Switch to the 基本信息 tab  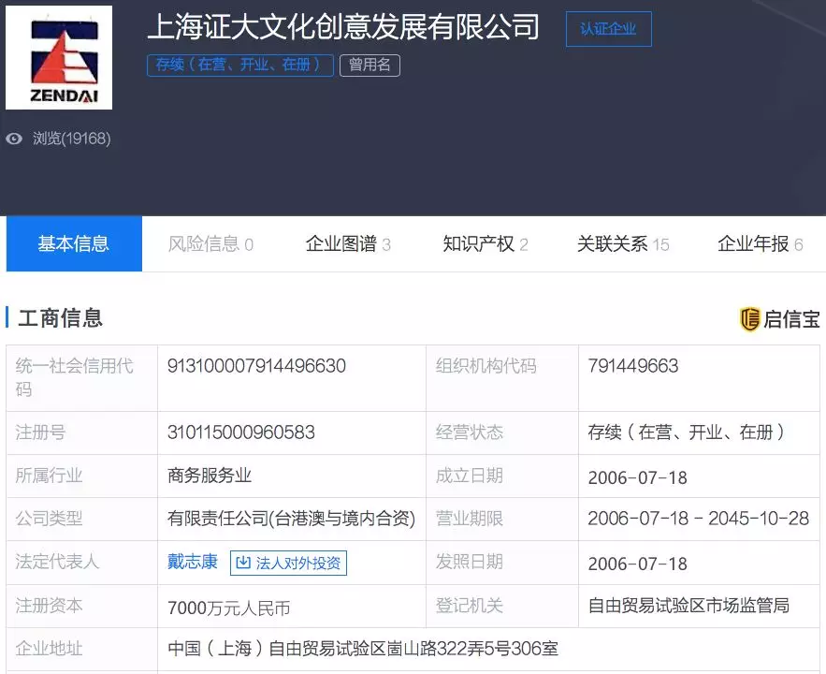coord(74,244)
